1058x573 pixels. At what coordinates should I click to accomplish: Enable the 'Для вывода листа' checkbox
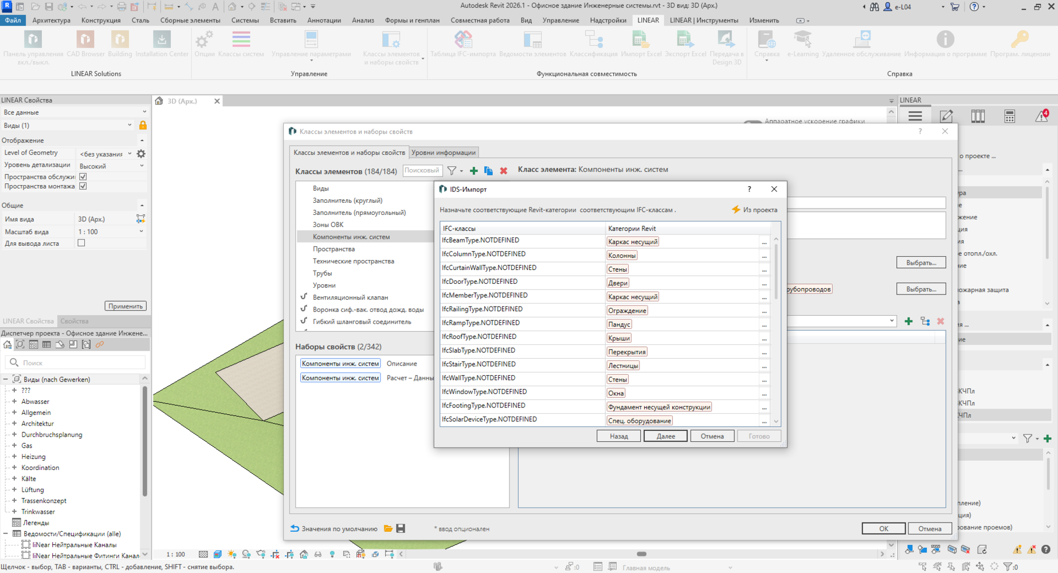click(x=81, y=243)
